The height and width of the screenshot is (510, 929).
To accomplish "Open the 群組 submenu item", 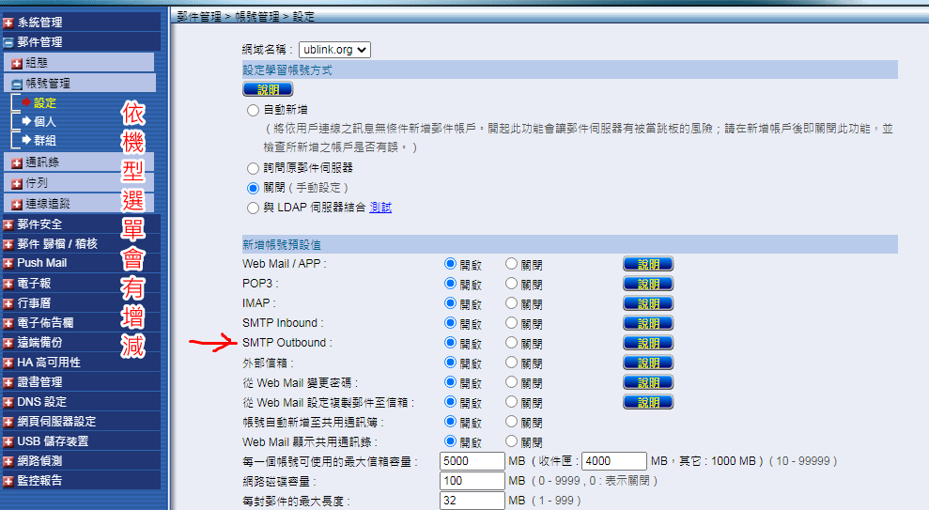I will click(x=45, y=141).
